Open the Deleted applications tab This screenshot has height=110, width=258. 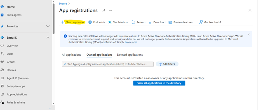tap(130, 55)
